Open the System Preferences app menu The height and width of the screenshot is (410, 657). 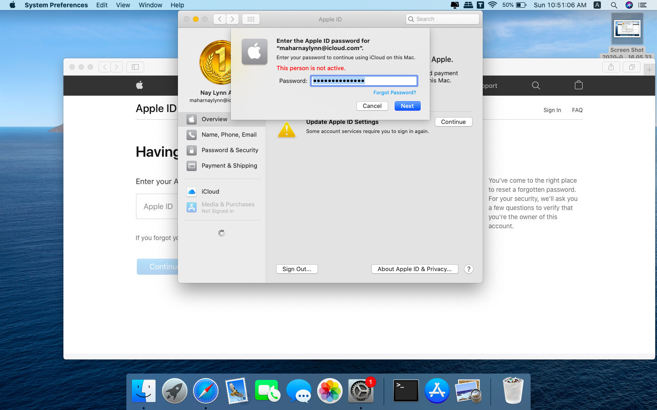click(56, 5)
